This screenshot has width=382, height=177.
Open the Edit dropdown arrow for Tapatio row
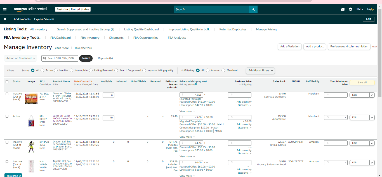tap(372, 163)
